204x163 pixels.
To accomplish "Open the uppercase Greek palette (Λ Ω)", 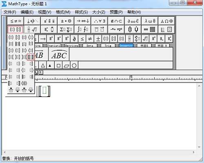I will pyautogui.click(x=166, y=21).
